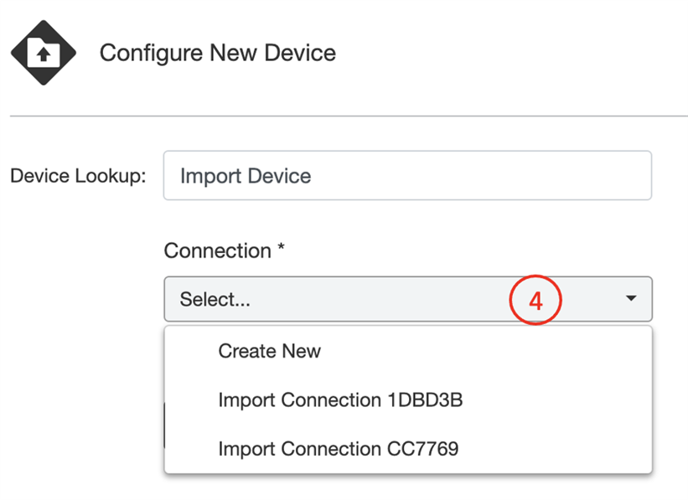Click the required asterisk beside Connection

[282, 249]
